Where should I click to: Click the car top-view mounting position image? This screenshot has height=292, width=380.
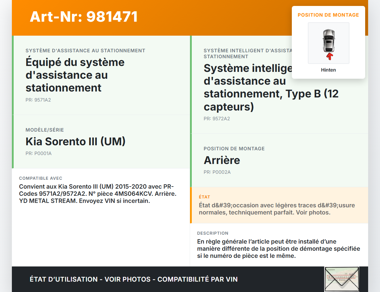[329, 41]
